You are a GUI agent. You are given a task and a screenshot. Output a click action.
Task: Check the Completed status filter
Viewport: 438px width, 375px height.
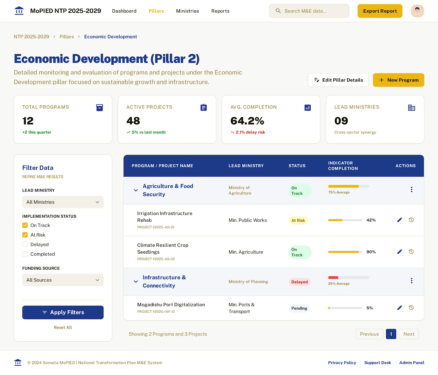click(25, 254)
